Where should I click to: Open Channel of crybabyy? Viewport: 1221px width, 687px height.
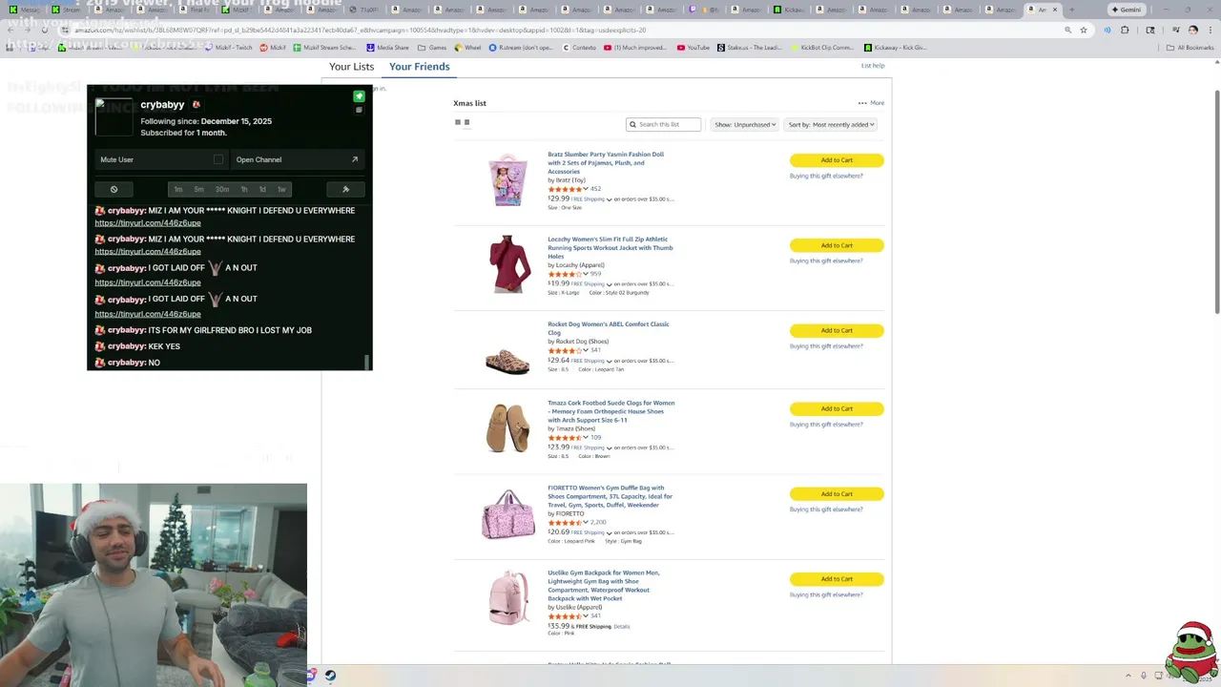pyautogui.click(x=297, y=159)
